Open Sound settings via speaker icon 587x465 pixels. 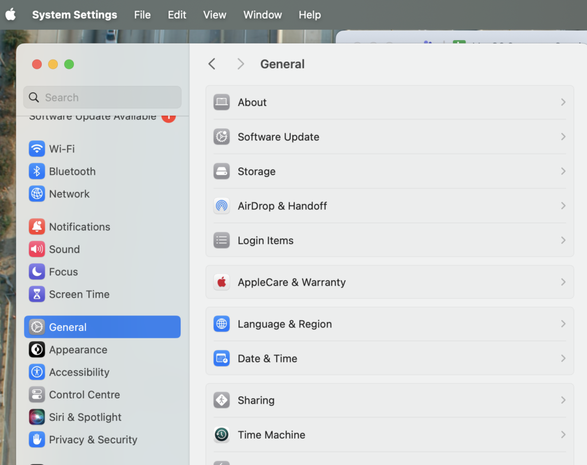36,249
